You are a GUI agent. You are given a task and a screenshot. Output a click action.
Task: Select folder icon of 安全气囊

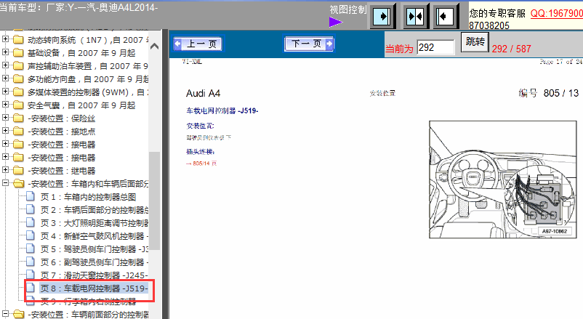pyautogui.click(x=18, y=105)
